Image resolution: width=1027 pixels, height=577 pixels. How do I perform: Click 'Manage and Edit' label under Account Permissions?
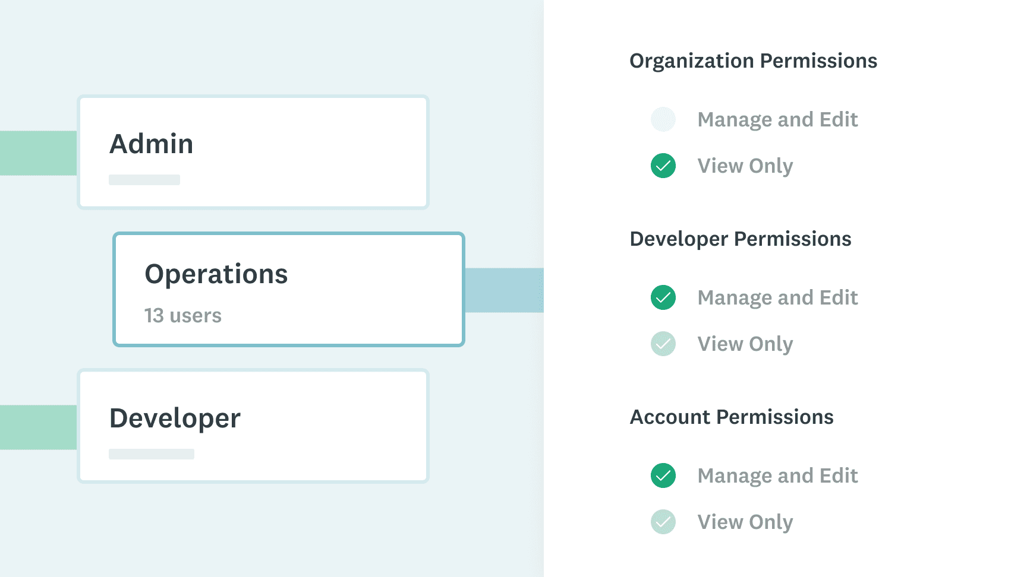[x=777, y=476]
